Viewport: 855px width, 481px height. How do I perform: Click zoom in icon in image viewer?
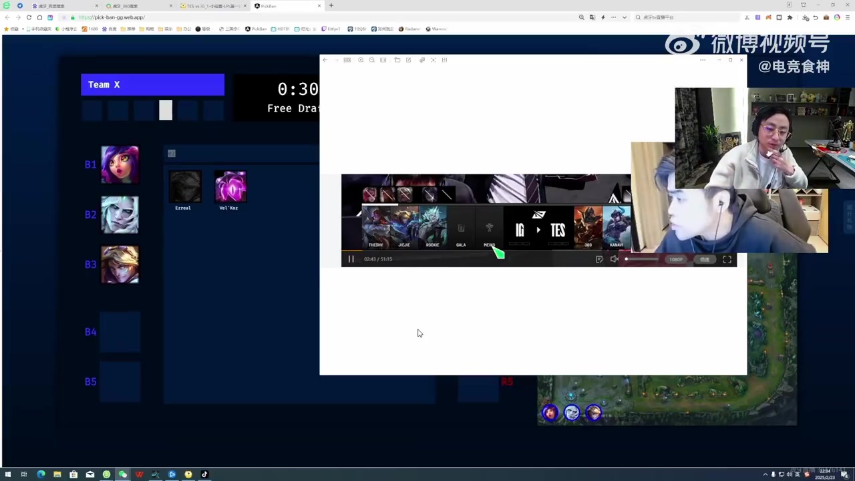pos(361,60)
